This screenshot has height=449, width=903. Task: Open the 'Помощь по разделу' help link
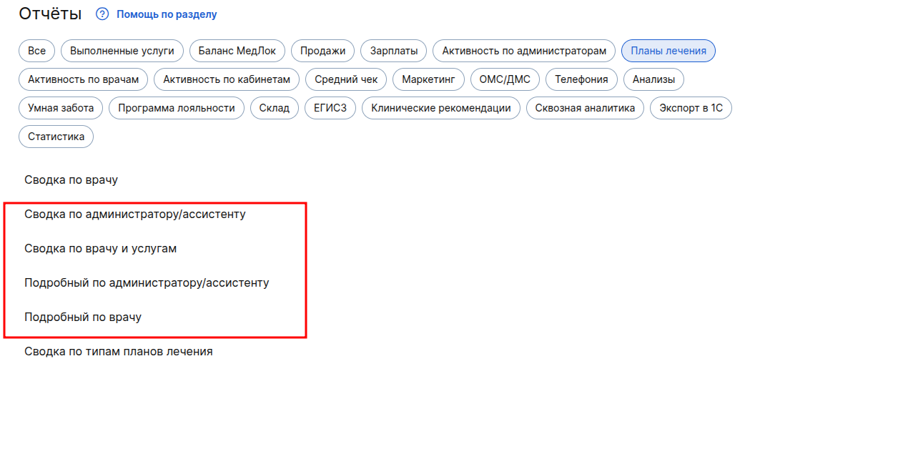(x=167, y=14)
